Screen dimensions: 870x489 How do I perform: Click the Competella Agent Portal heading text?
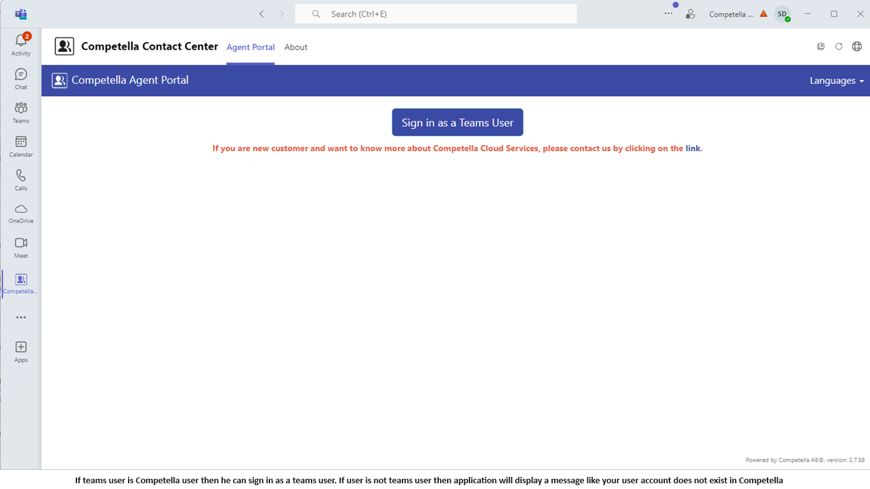pos(130,80)
